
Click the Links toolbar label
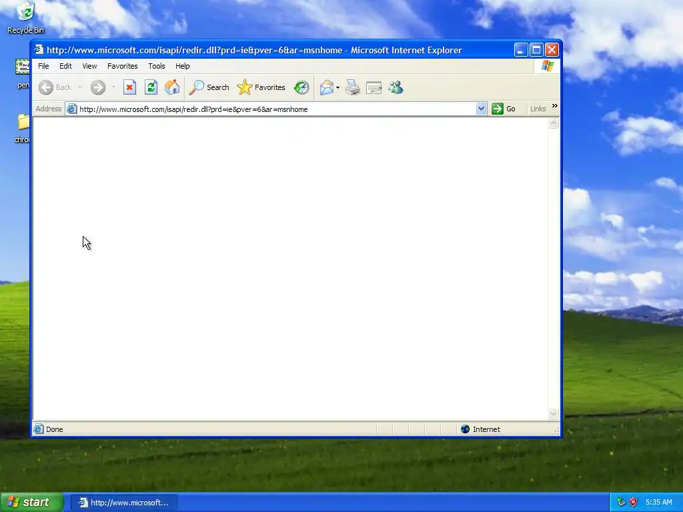538,109
